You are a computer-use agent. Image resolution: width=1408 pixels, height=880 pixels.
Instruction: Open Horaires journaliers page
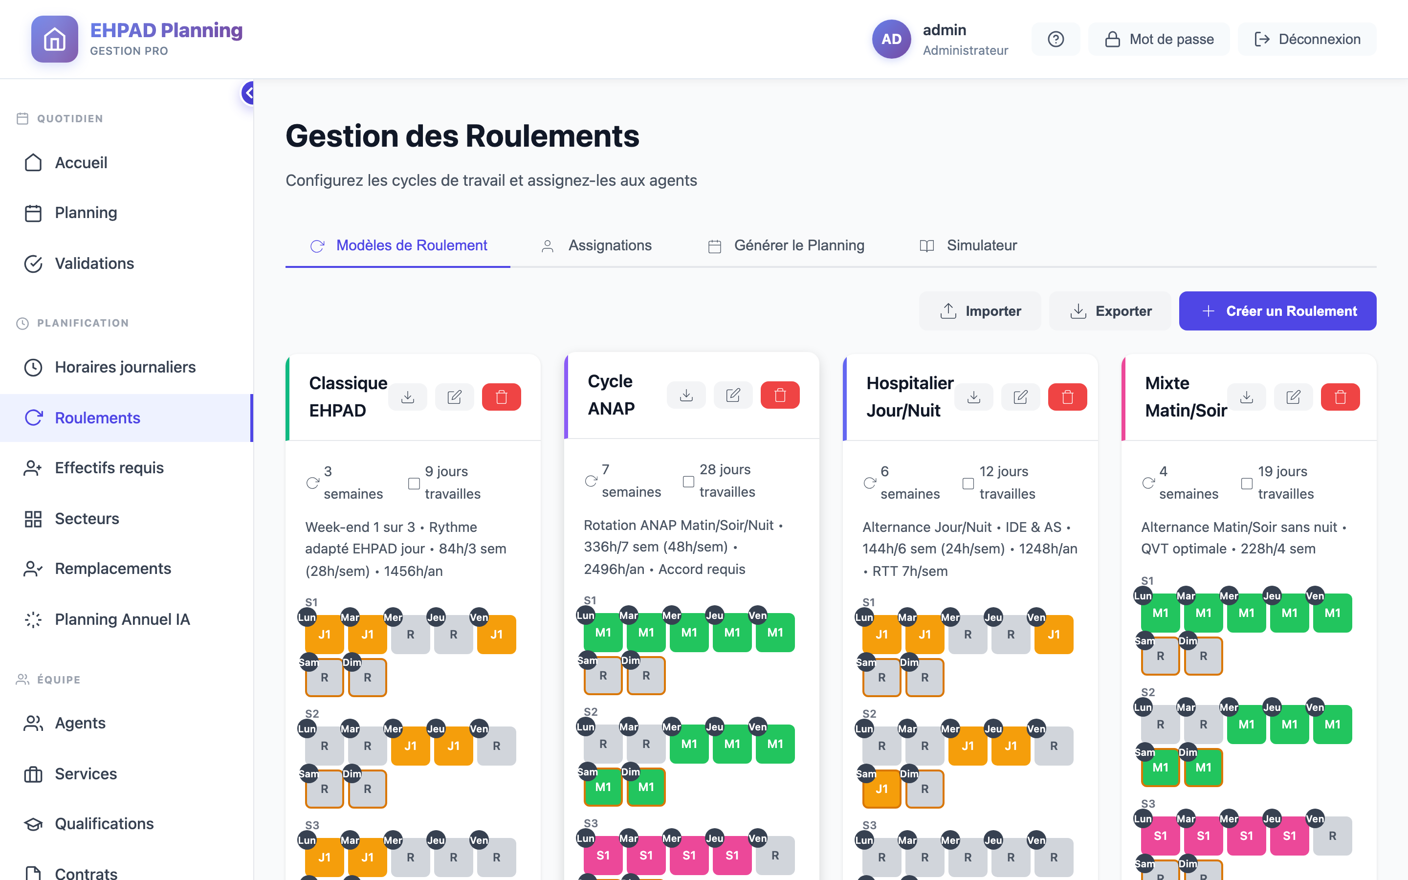tap(126, 367)
